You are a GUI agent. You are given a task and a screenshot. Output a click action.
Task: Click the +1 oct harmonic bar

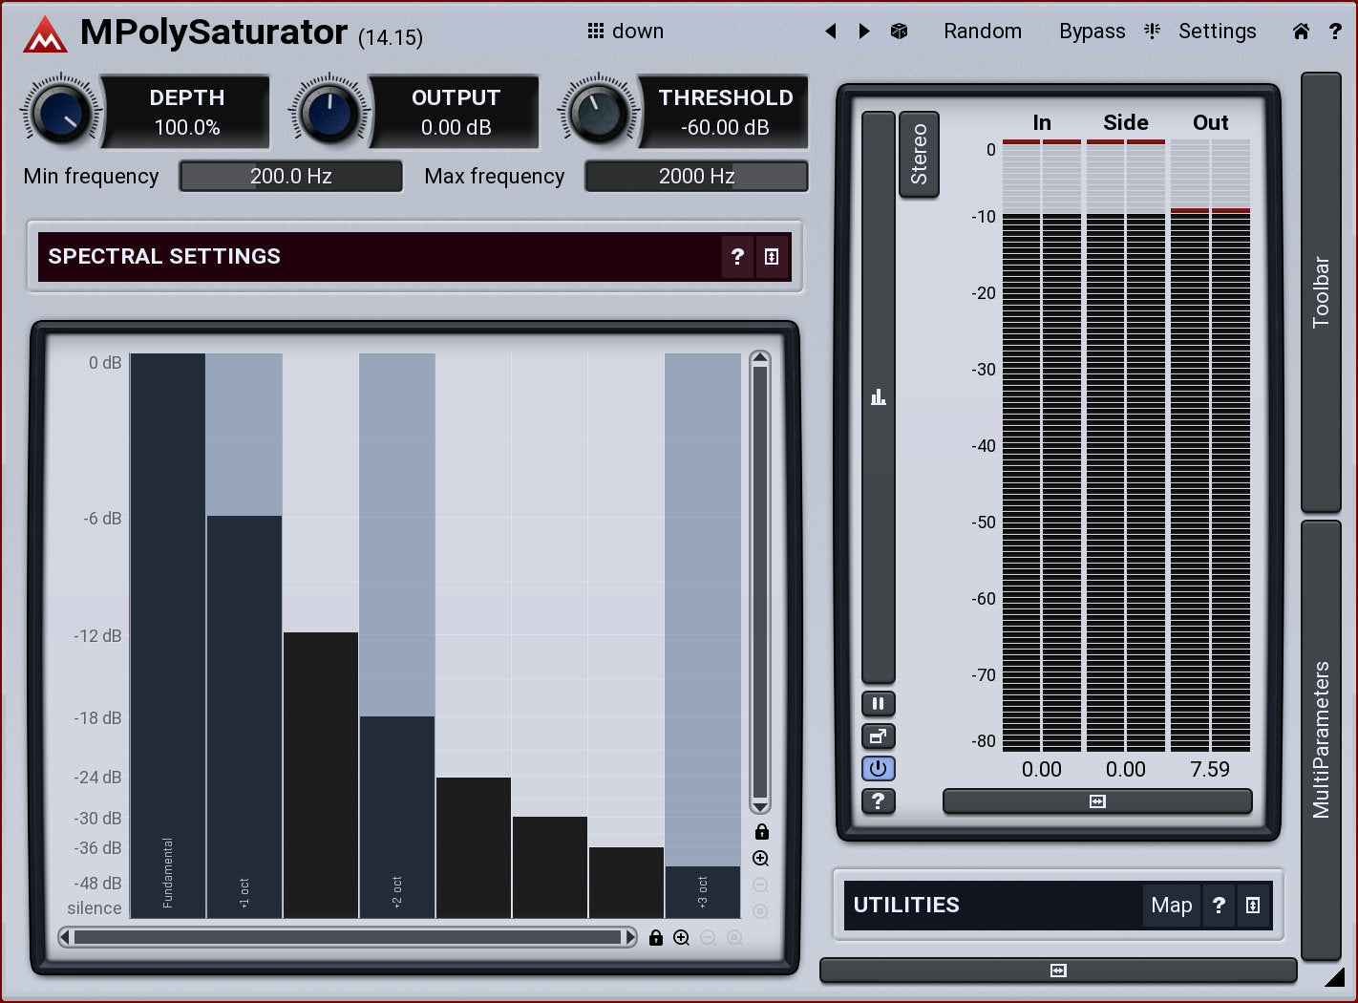tap(244, 716)
